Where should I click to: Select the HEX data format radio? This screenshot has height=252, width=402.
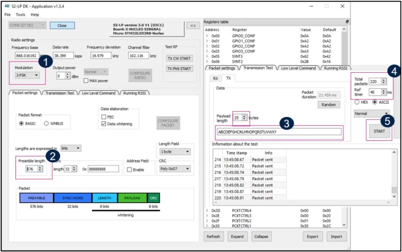(357, 102)
